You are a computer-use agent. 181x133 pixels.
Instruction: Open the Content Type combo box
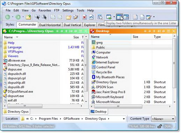163,119
